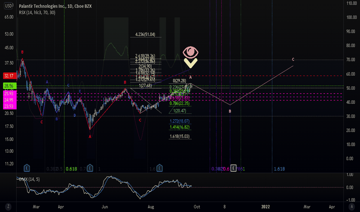Open the earnings marker E near May

90,168
